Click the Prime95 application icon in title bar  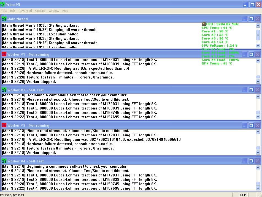pyautogui.click(x=2, y=5)
